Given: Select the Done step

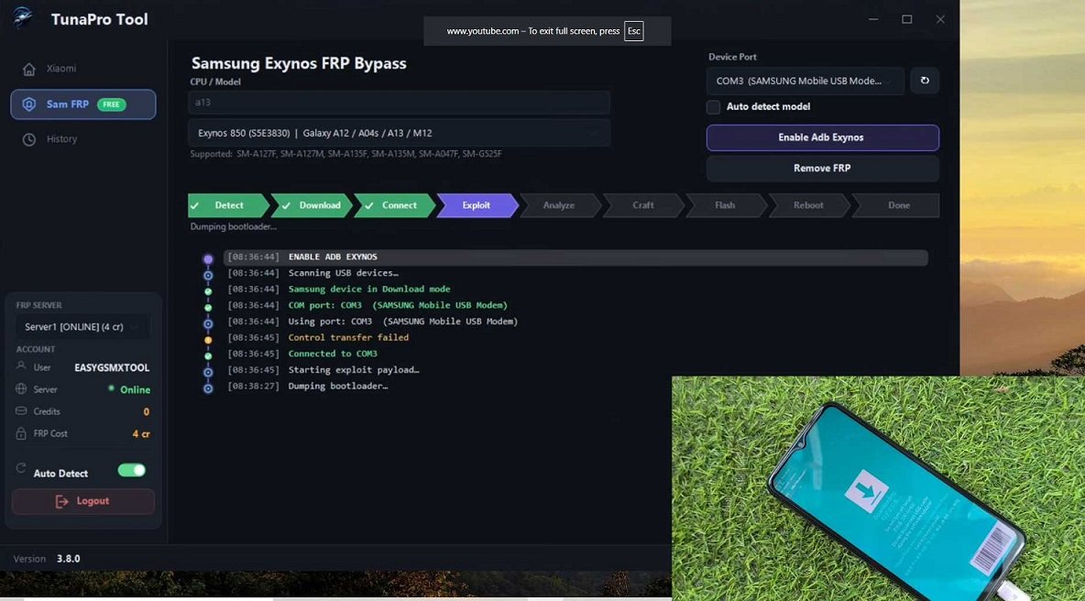Looking at the screenshot, I should click(898, 205).
